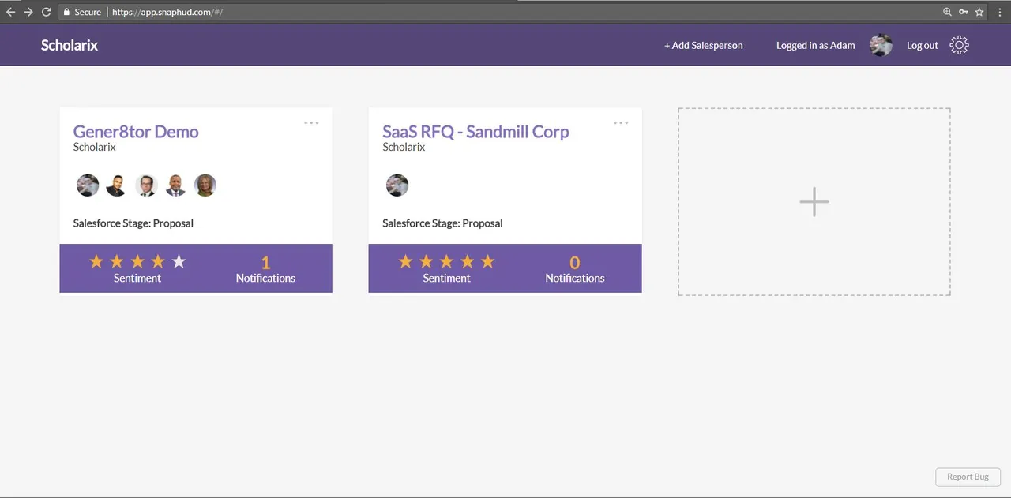Set Gener8tor Demo sentiment to five stars
1011x498 pixels.
(x=179, y=261)
